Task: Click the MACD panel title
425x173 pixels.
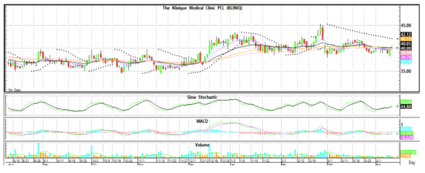Action: pyautogui.click(x=202, y=121)
